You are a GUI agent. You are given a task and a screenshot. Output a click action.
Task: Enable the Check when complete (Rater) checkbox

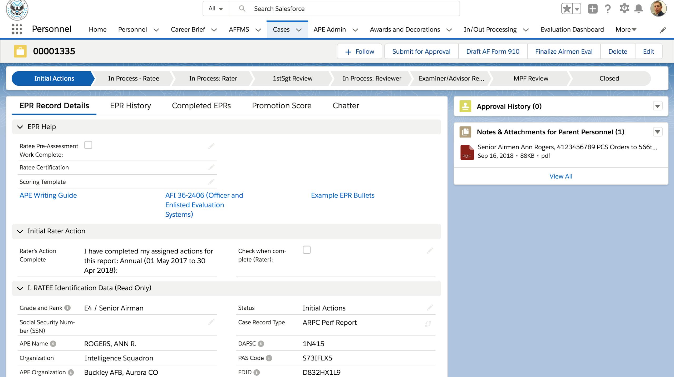pyautogui.click(x=307, y=250)
